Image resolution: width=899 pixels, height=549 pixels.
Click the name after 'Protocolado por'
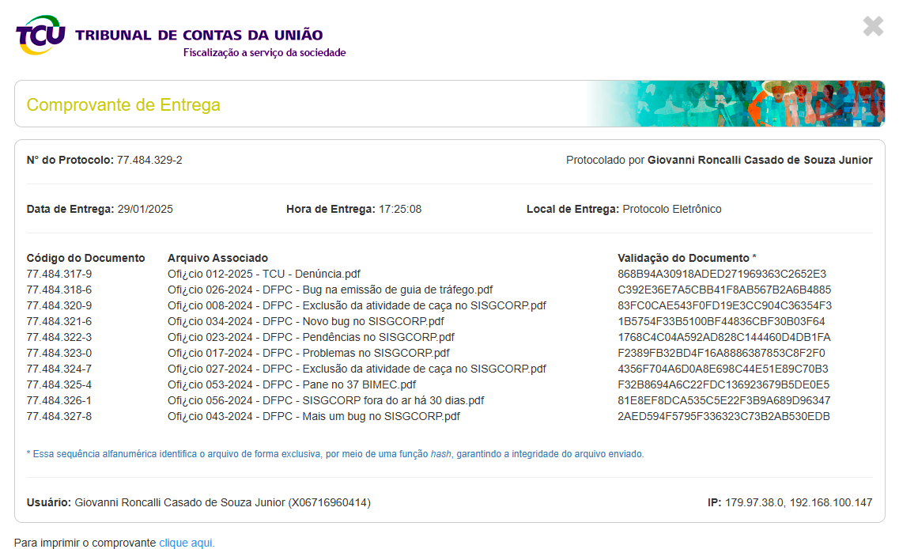coord(760,160)
